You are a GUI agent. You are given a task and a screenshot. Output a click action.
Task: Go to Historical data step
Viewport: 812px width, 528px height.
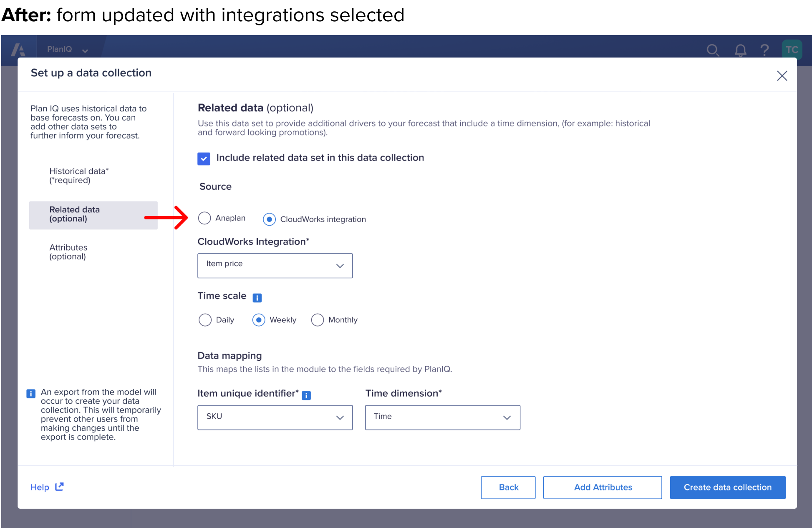point(79,176)
